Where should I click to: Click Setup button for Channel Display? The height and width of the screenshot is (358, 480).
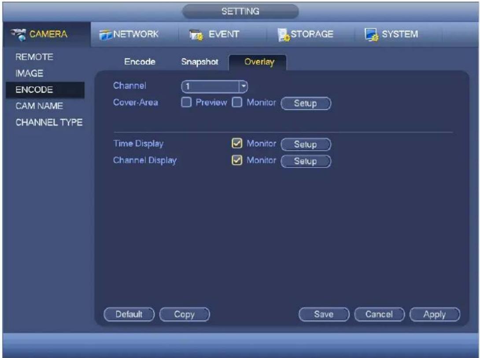click(306, 161)
